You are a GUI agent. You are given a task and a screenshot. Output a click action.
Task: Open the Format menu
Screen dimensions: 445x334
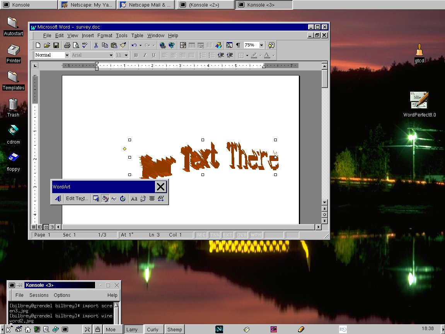(x=105, y=36)
